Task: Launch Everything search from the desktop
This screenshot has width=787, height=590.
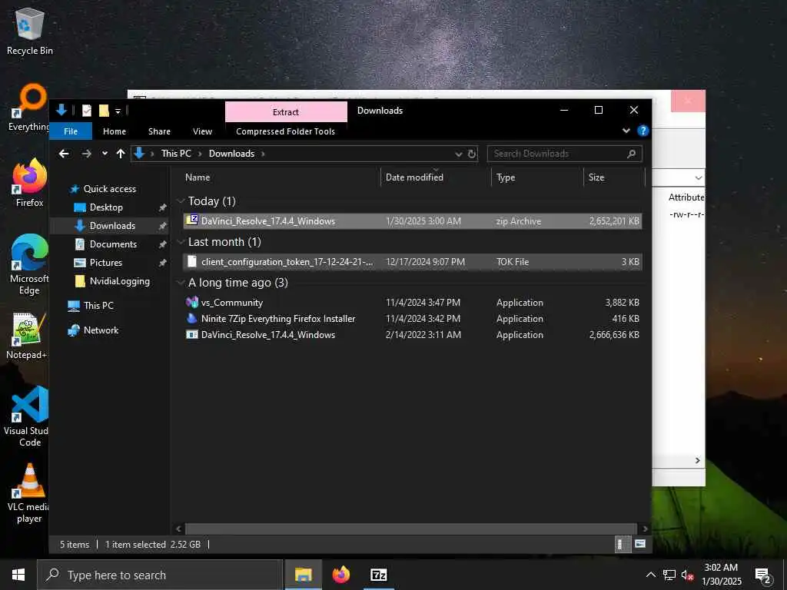Action: pyautogui.click(x=30, y=108)
